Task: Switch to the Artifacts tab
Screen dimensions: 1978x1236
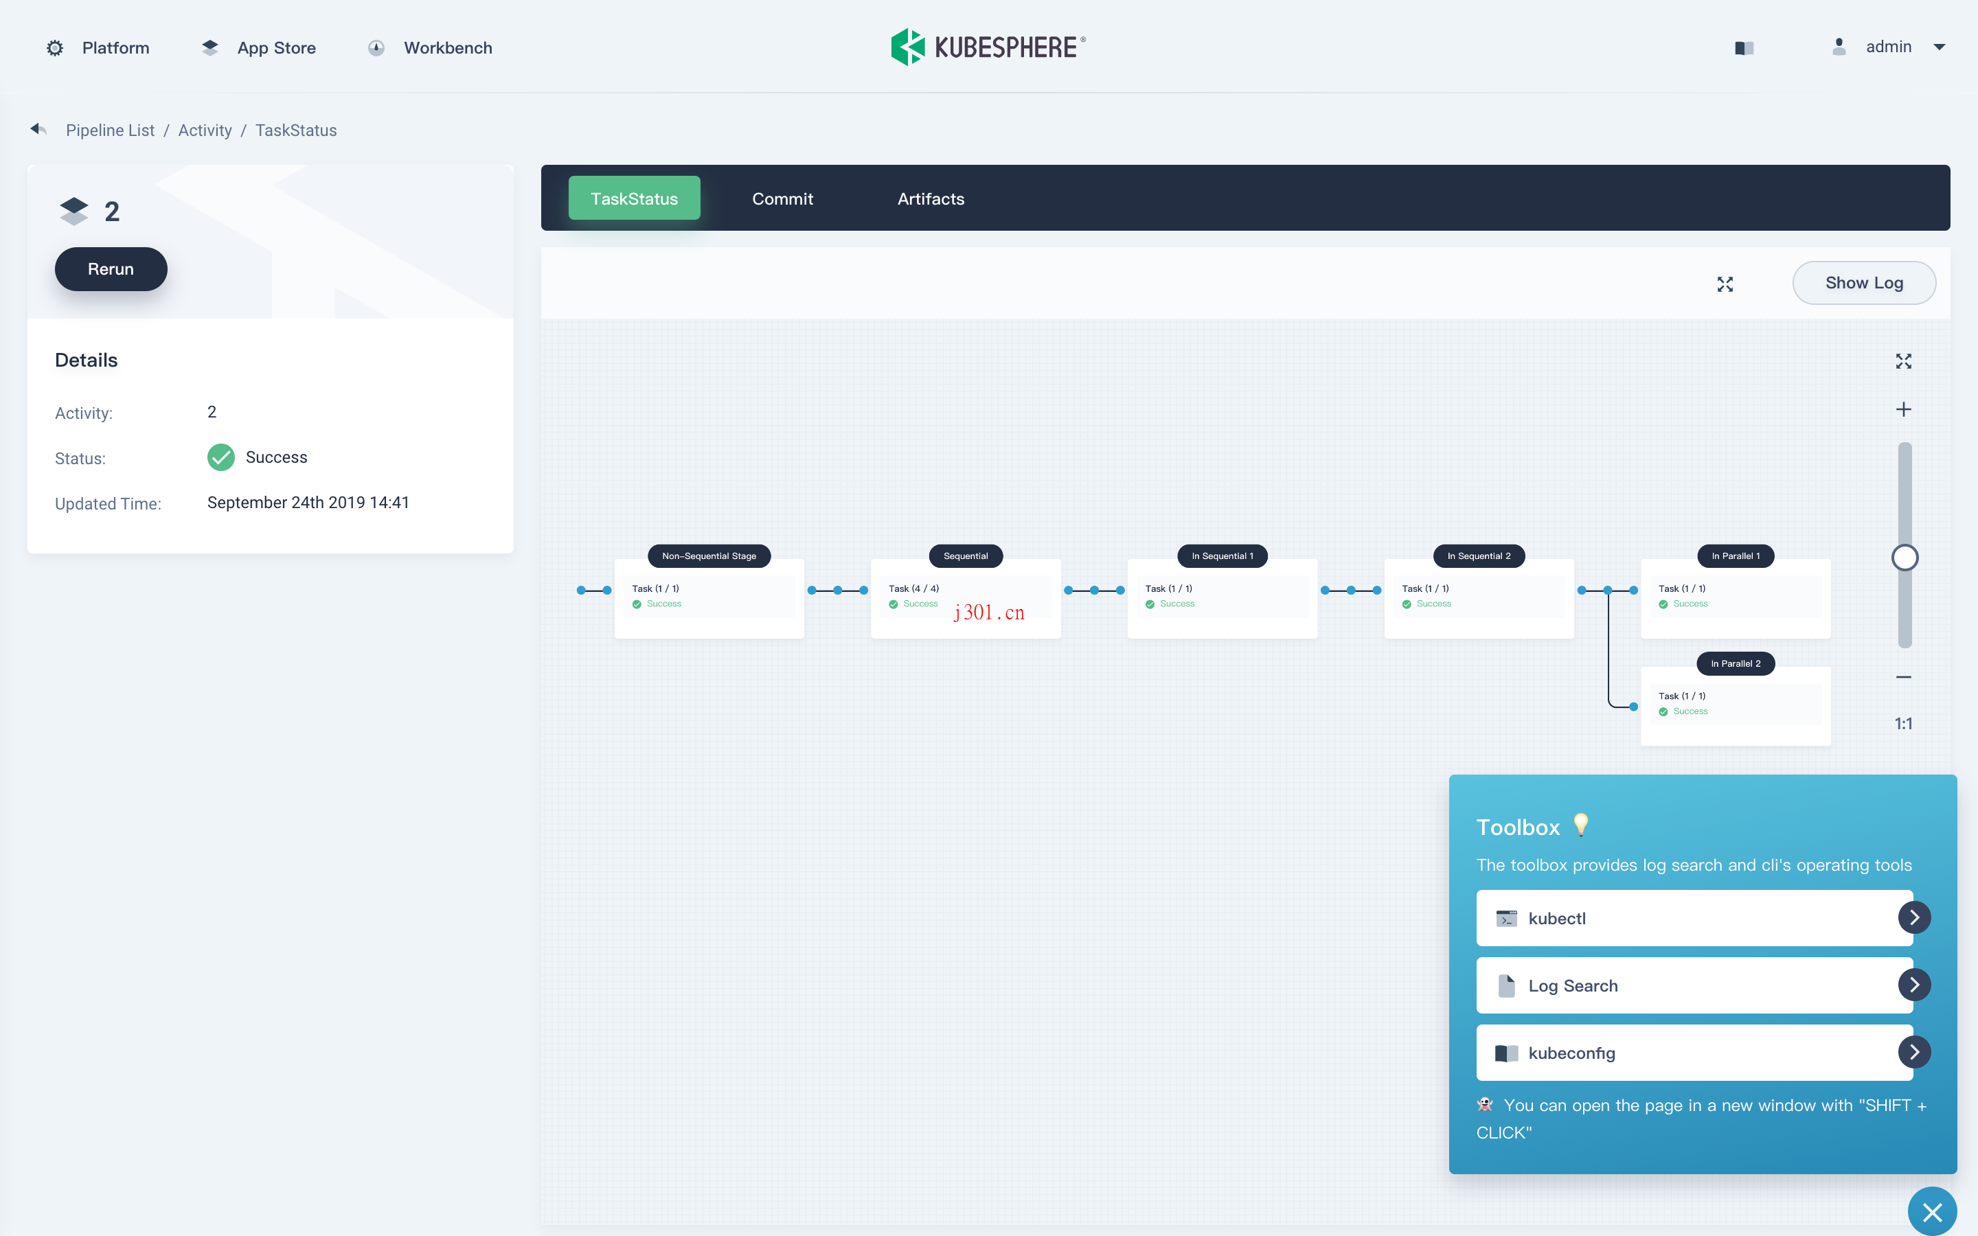Action: (x=930, y=198)
